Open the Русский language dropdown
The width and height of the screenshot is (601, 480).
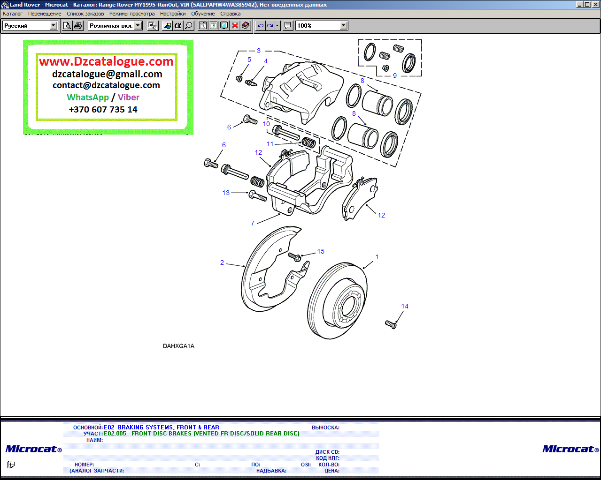click(x=54, y=26)
